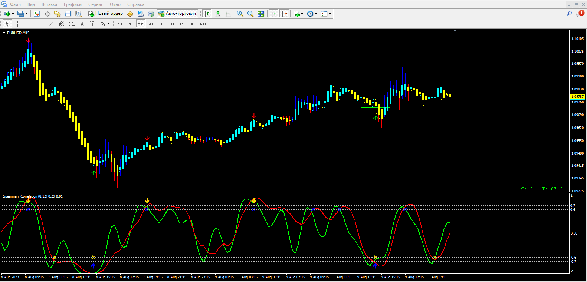Tile windows with the grid icon
Image resolution: width=587 pixels, height=282 pixels.
tap(261, 14)
